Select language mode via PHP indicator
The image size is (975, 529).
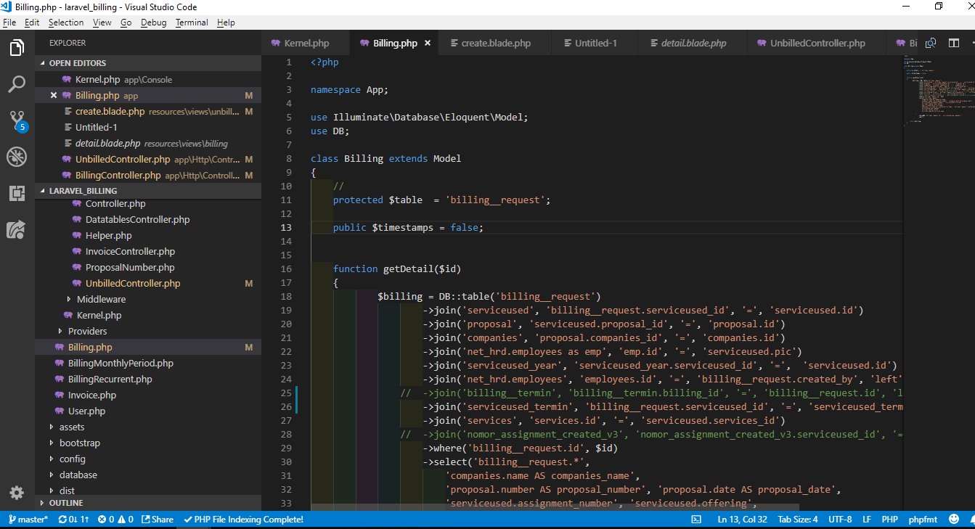pyautogui.click(x=889, y=520)
